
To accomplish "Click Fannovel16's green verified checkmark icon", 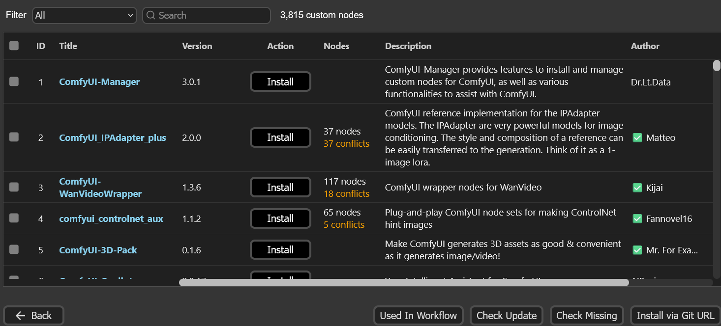I will [637, 218].
